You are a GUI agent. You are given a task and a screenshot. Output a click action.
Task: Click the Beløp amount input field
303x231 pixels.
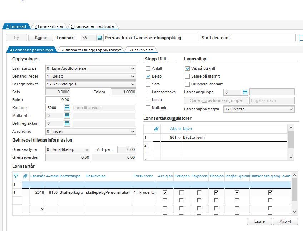58,100
